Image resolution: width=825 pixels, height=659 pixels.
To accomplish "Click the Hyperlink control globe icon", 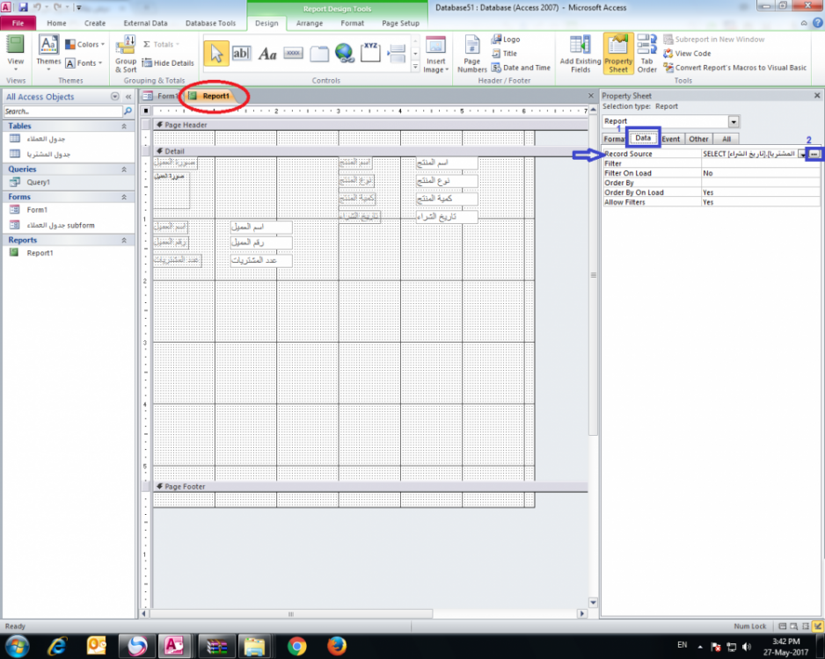I will (344, 54).
